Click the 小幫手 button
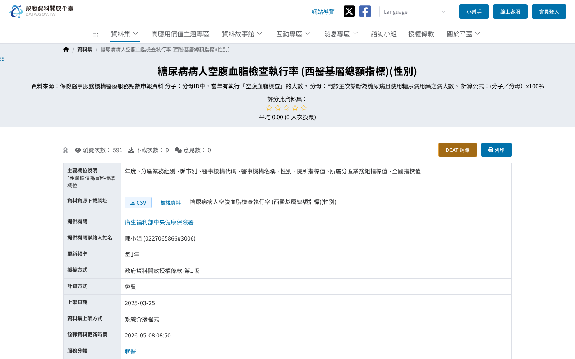The image size is (575, 359). pyautogui.click(x=474, y=11)
